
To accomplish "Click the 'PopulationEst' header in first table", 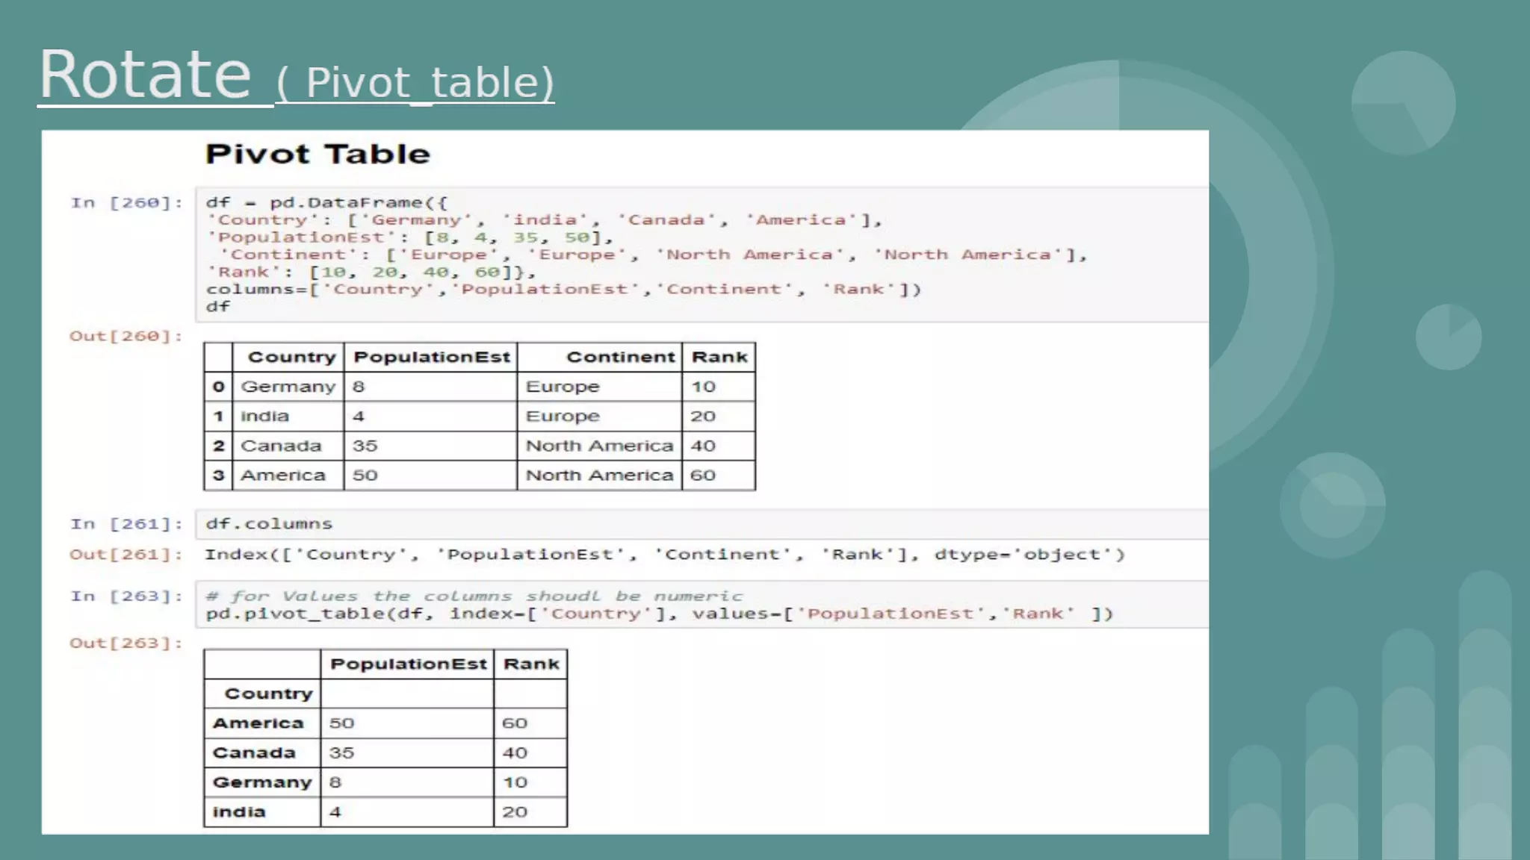I will [x=431, y=358].
